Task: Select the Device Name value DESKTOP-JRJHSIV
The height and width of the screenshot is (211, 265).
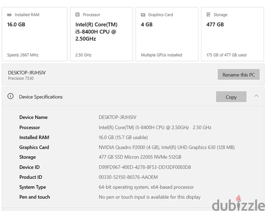Action: pos(118,117)
